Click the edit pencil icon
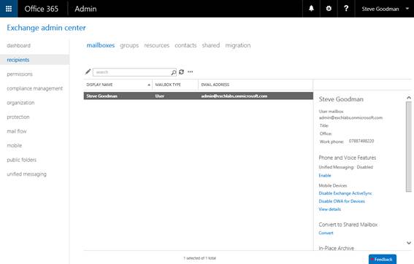This screenshot has height=264, width=414. (88, 71)
